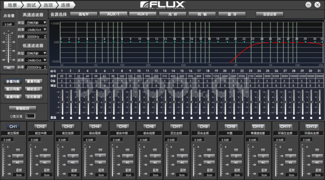
Task: Mute CH2 using its speaker icon
Action: click(x=45, y=163)
